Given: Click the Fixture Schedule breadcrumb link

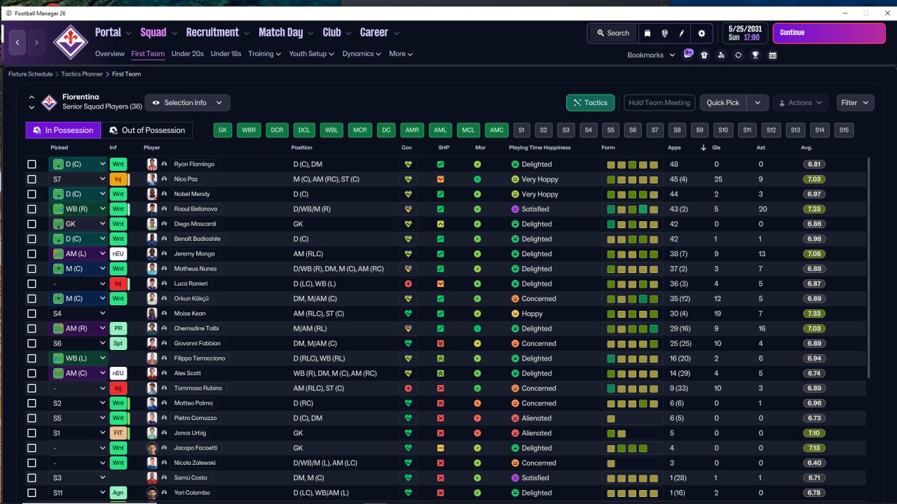Looking at the screenshot, I should coord(30,74).
